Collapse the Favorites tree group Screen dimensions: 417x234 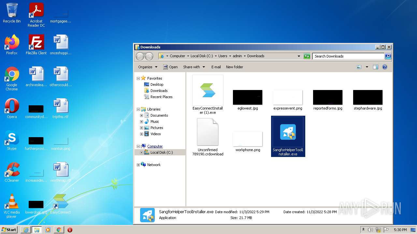click(138, 78)
